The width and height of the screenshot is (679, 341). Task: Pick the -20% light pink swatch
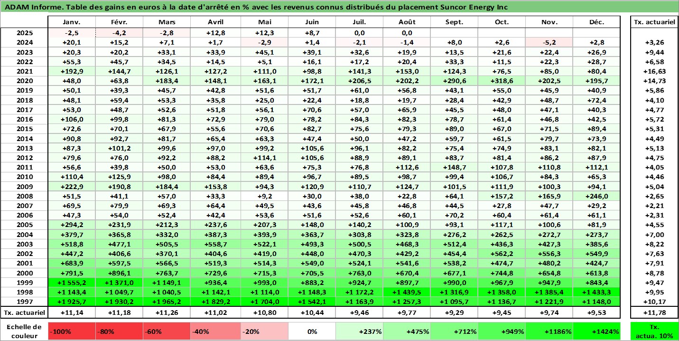[264, 332]
